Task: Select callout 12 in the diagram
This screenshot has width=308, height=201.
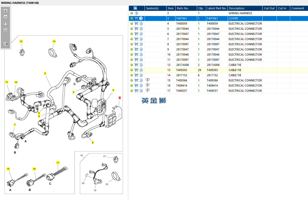Action: click(x=21, y=41)
